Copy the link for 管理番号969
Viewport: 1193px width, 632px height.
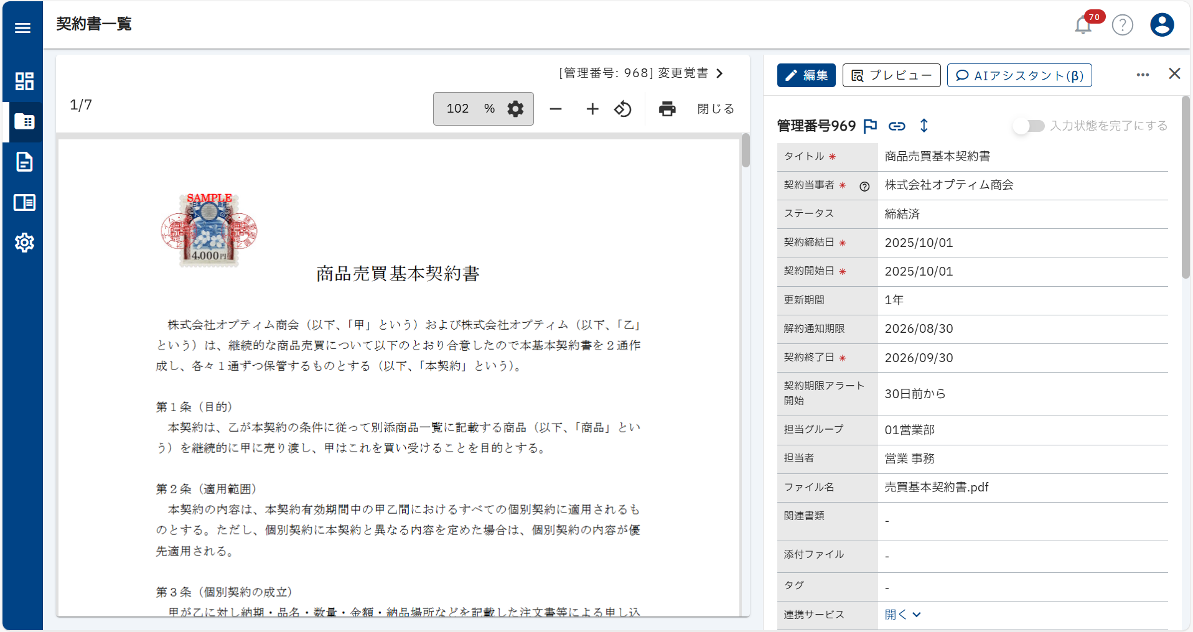[x=897, y=126]
